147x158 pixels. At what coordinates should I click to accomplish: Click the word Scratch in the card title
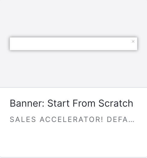point(116,103)
